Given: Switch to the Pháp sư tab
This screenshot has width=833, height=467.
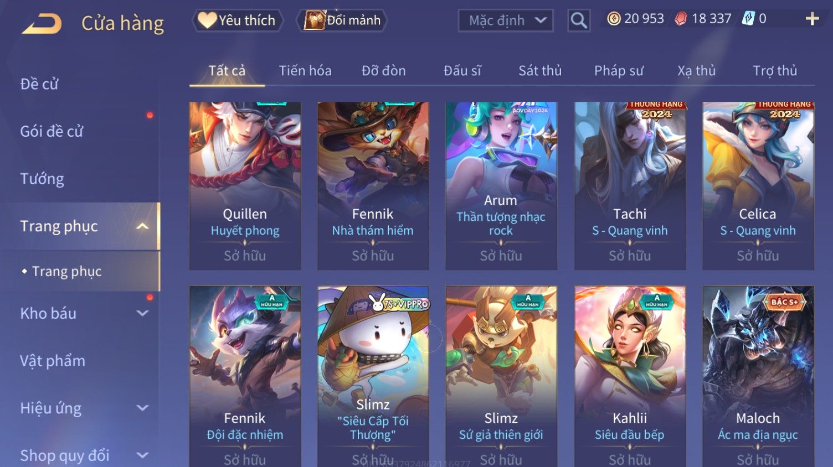Looking at the screenshot, I should point(619,71).
